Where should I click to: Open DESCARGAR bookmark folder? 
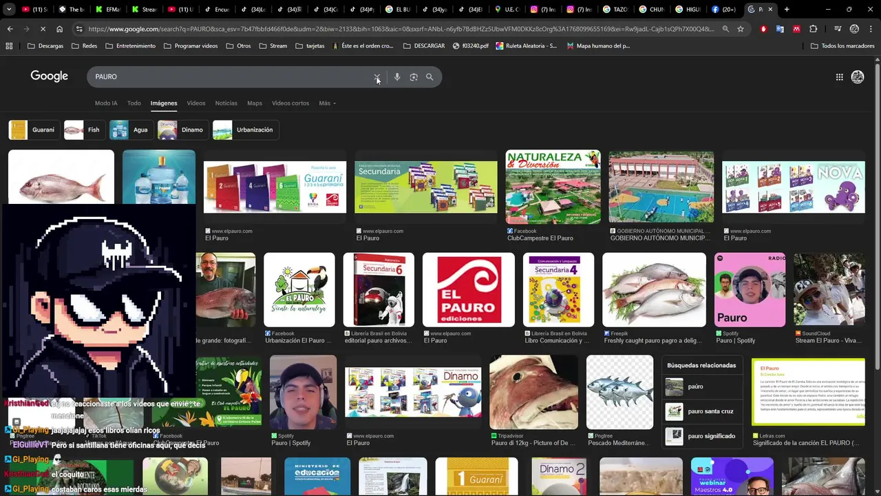[x=424, y=46]
